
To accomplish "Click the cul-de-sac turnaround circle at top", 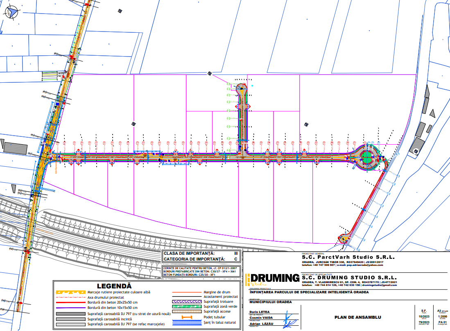I will coord(242,88).
